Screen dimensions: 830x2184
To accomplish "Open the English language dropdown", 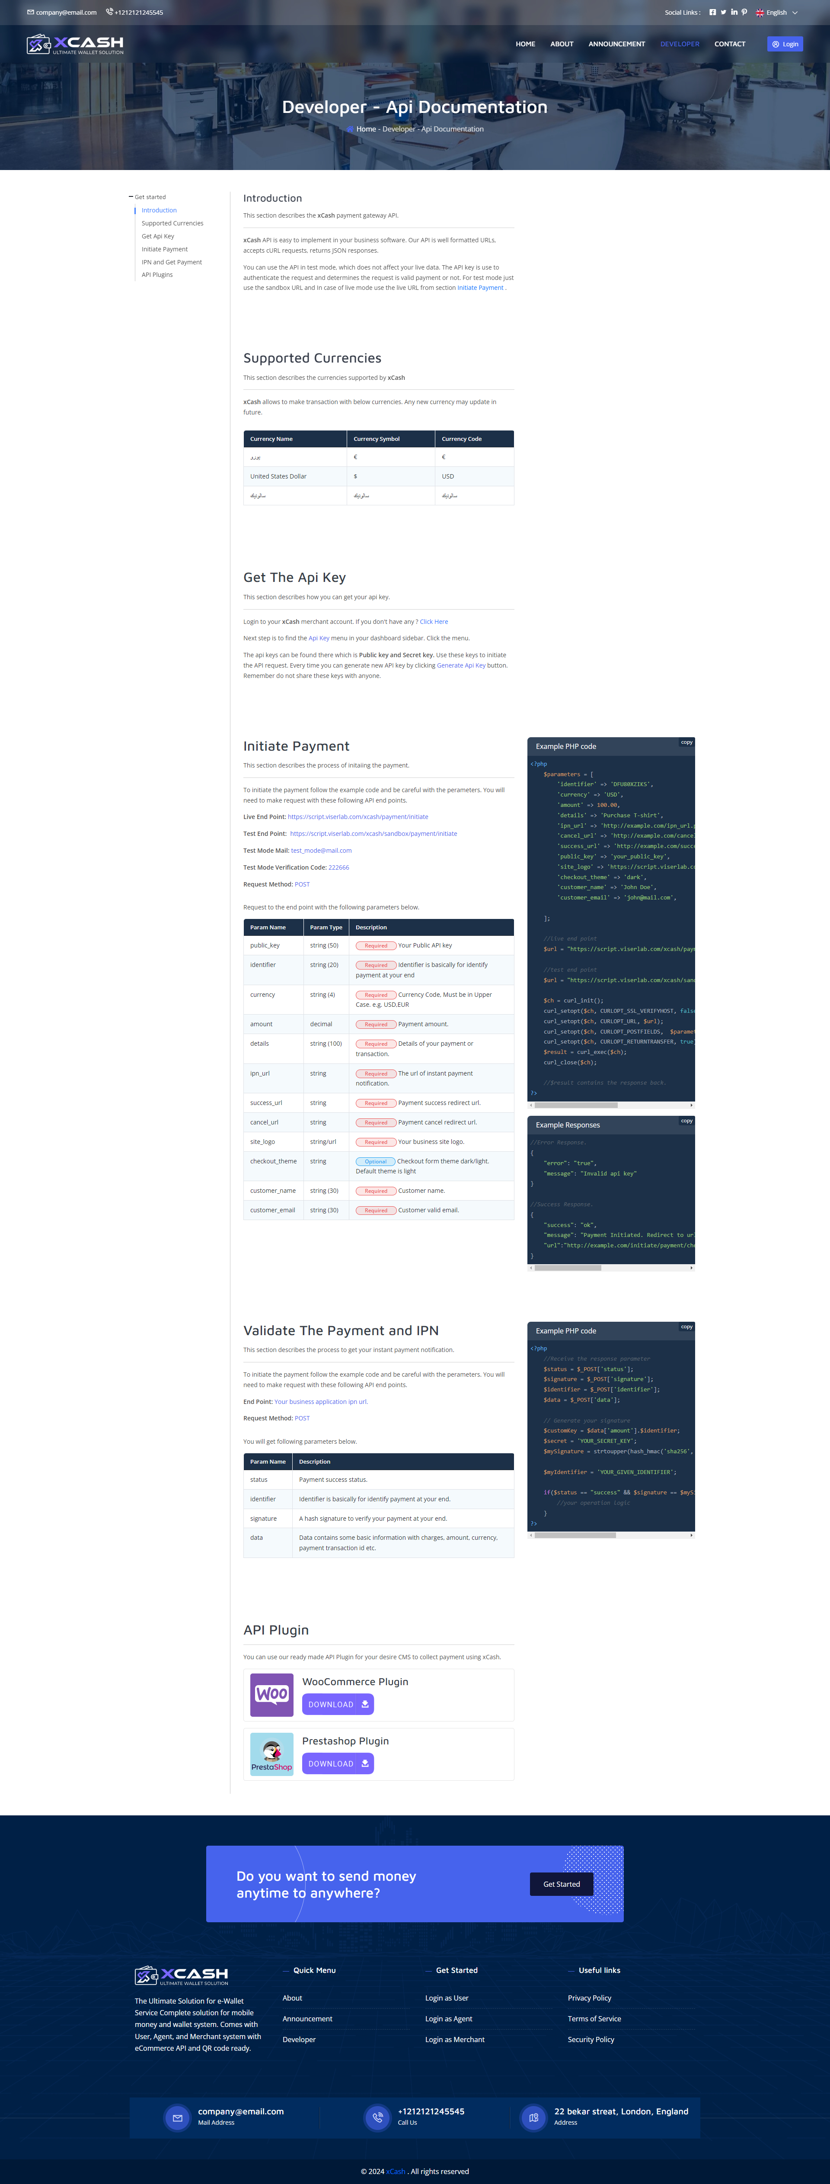I will (777, 13).
